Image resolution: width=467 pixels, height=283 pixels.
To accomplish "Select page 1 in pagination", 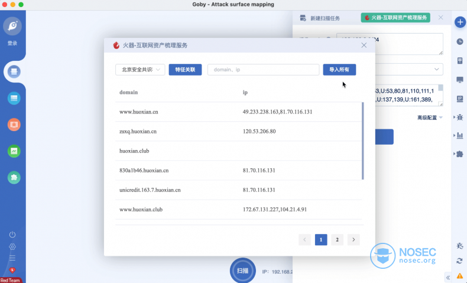I will tap(321, 239).
